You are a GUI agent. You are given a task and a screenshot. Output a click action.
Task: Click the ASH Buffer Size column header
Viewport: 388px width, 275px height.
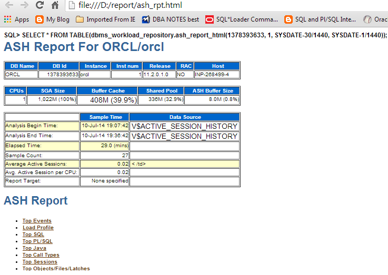click(212, 90)
